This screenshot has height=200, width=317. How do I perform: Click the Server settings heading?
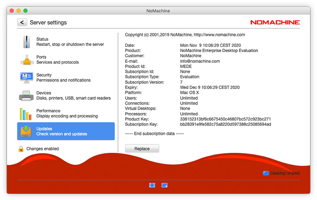click(48, 23)
